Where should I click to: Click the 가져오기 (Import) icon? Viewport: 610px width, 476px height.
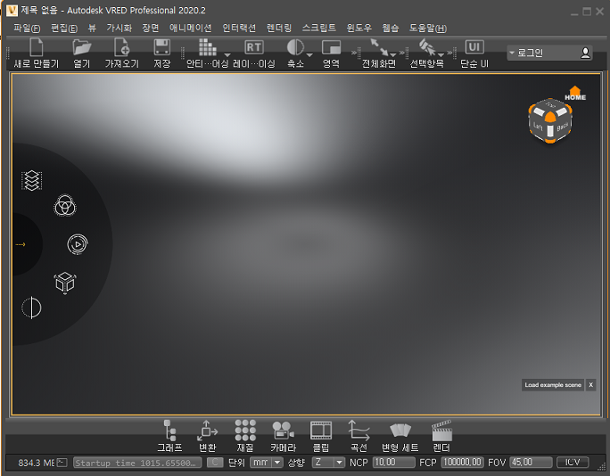[x=122, y=48]
